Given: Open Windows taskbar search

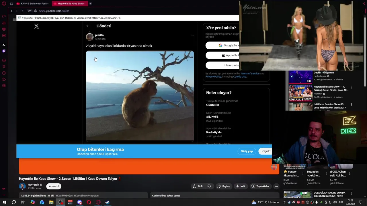Looking at the screenshot, I should pyautogui.click(x=14, y=202).
